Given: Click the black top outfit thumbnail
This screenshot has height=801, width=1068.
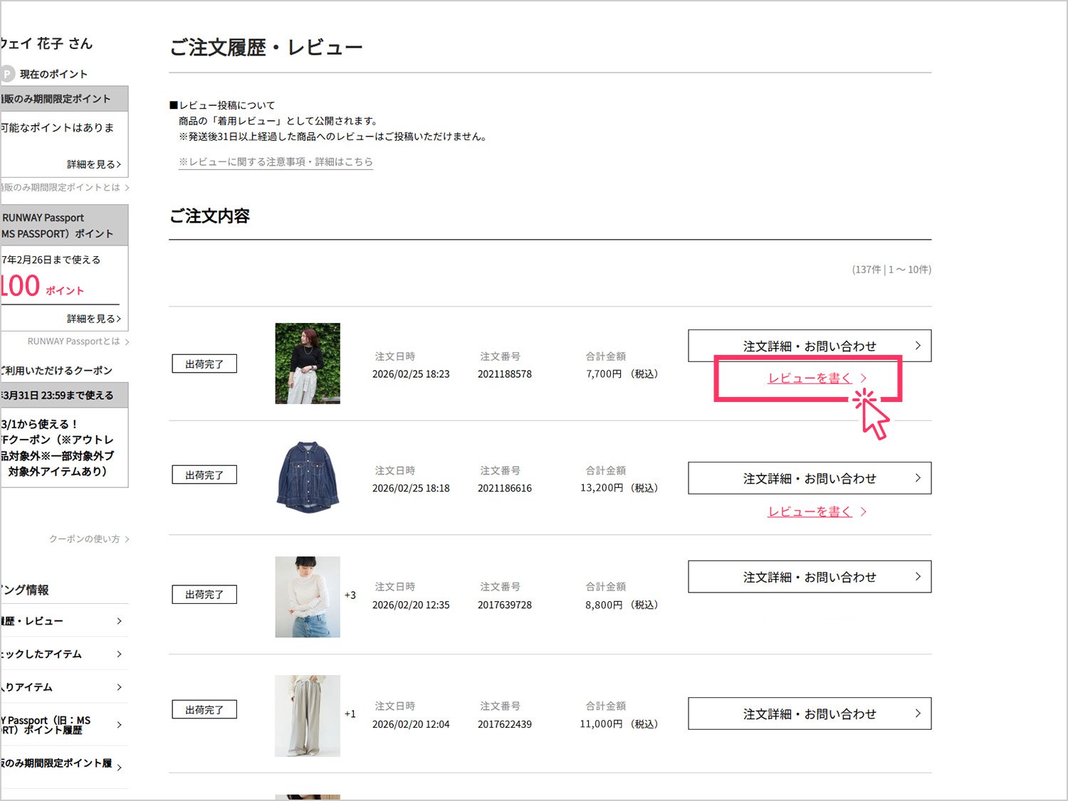Looking at the screenshot, I should tap(308, 364).
